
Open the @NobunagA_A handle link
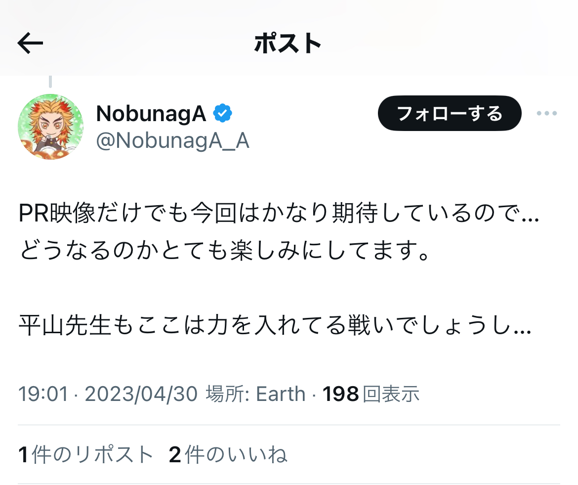tap(172, 141)
